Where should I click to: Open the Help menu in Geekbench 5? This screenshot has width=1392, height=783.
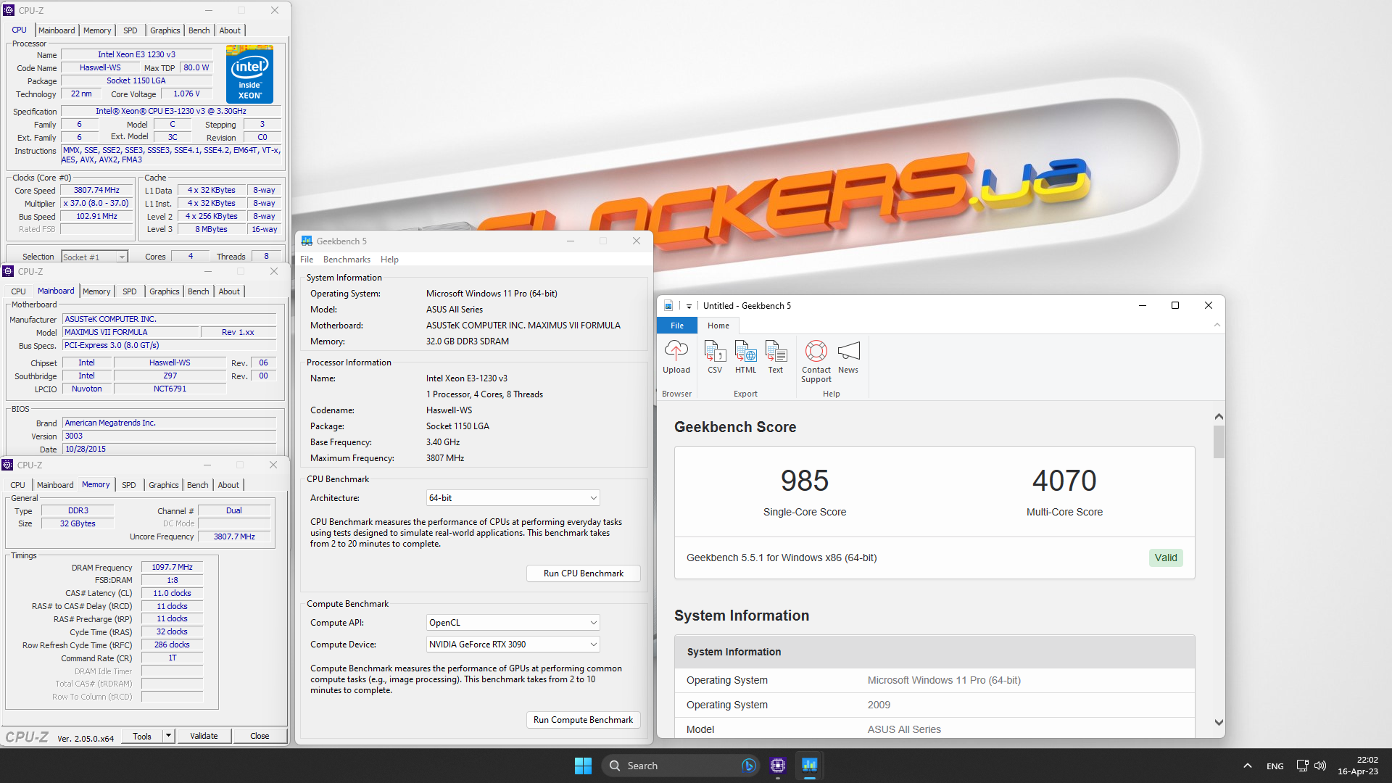[x=389, y=260]
